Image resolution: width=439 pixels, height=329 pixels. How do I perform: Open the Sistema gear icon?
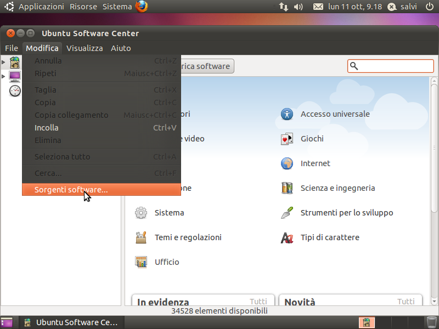click(x=141, y=213)
